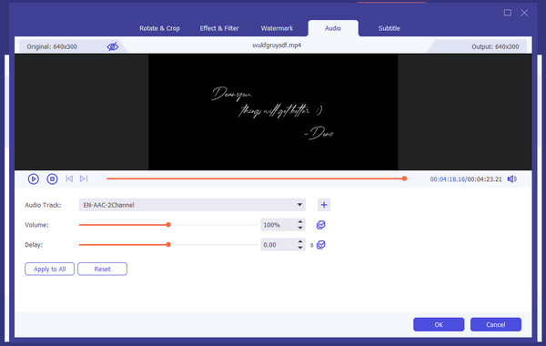Click the volume percentage field

tap(278, 225)
